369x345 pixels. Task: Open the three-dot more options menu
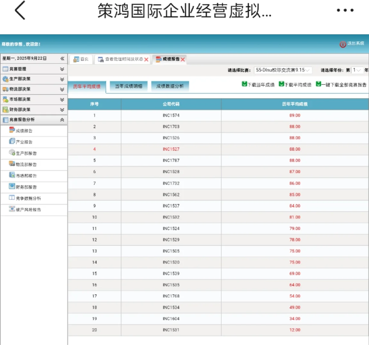(345, 10)
